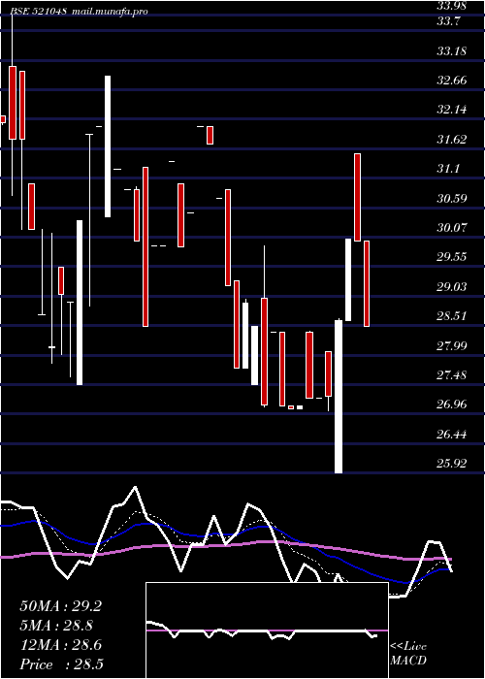Select the 32.14 price axis label
The height and width of the screenshot is (679, 485).
(452, 110)
